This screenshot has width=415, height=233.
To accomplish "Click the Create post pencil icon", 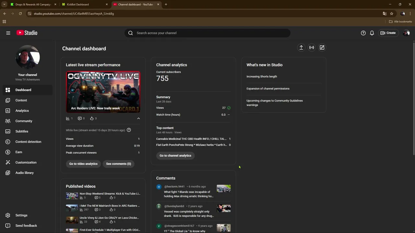I will (322, 48).
